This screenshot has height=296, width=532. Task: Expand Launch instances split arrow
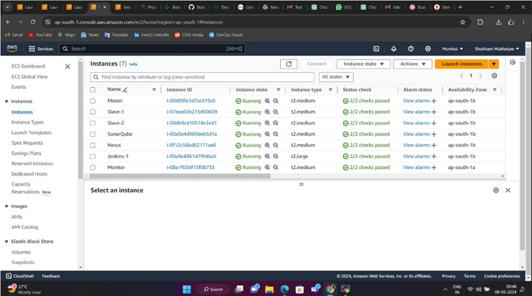point(494,64)
